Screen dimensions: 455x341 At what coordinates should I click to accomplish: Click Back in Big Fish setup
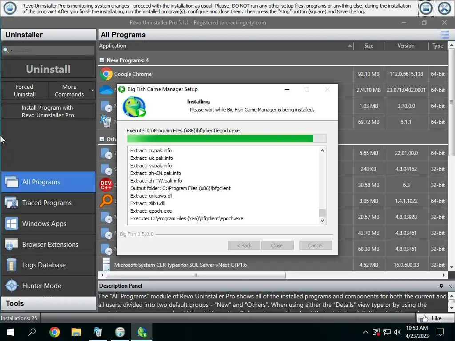[244, 245]
